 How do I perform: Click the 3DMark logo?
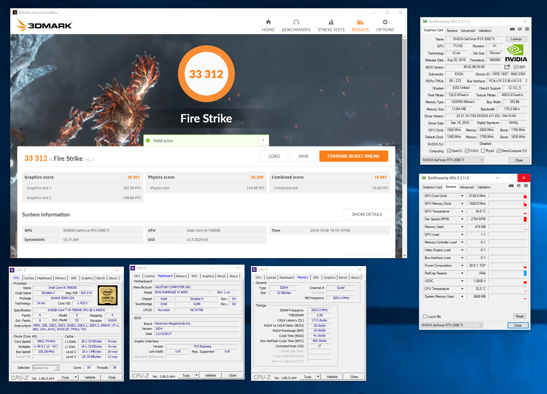tap(44, 25)
